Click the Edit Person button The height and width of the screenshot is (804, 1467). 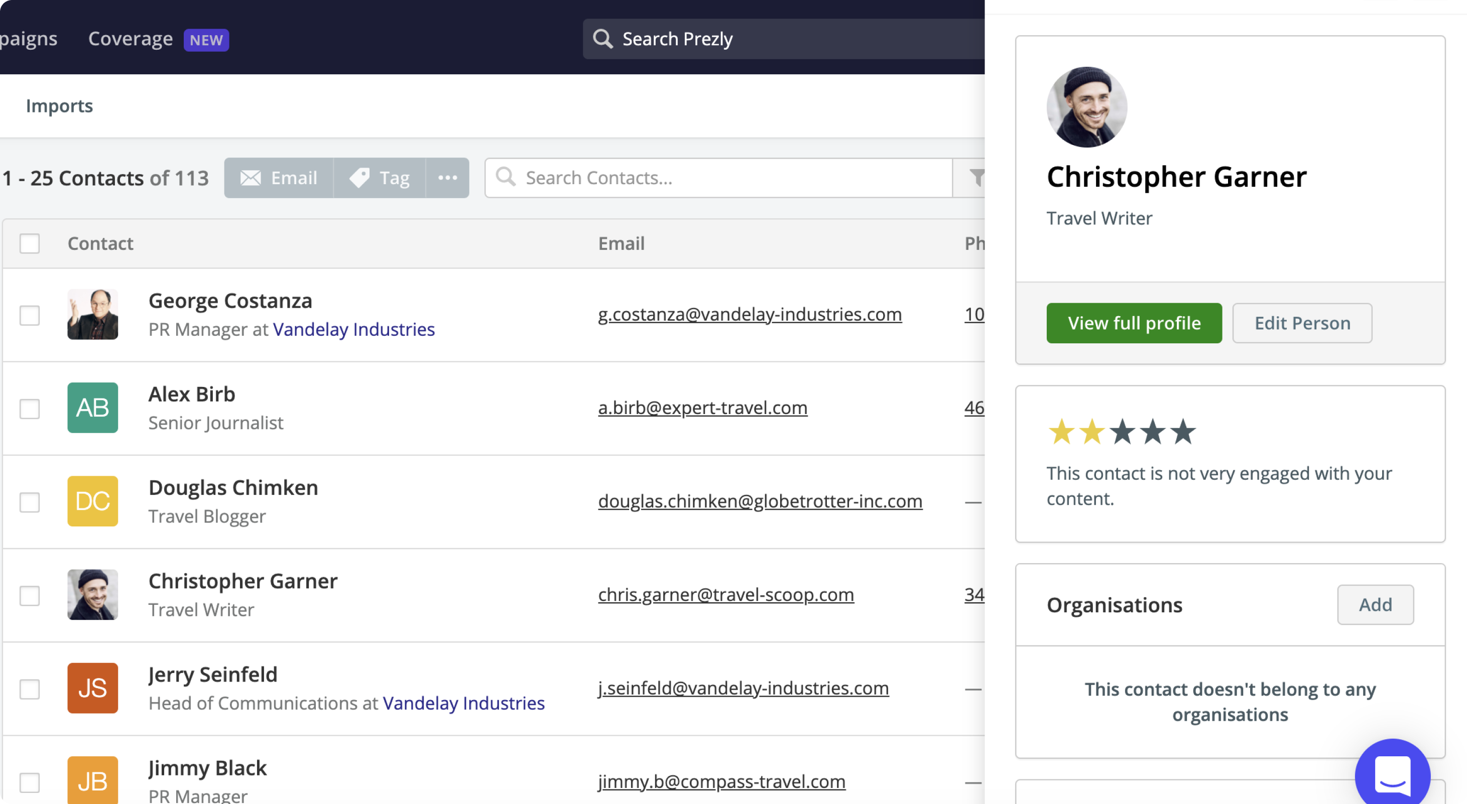pos(1302,323)
